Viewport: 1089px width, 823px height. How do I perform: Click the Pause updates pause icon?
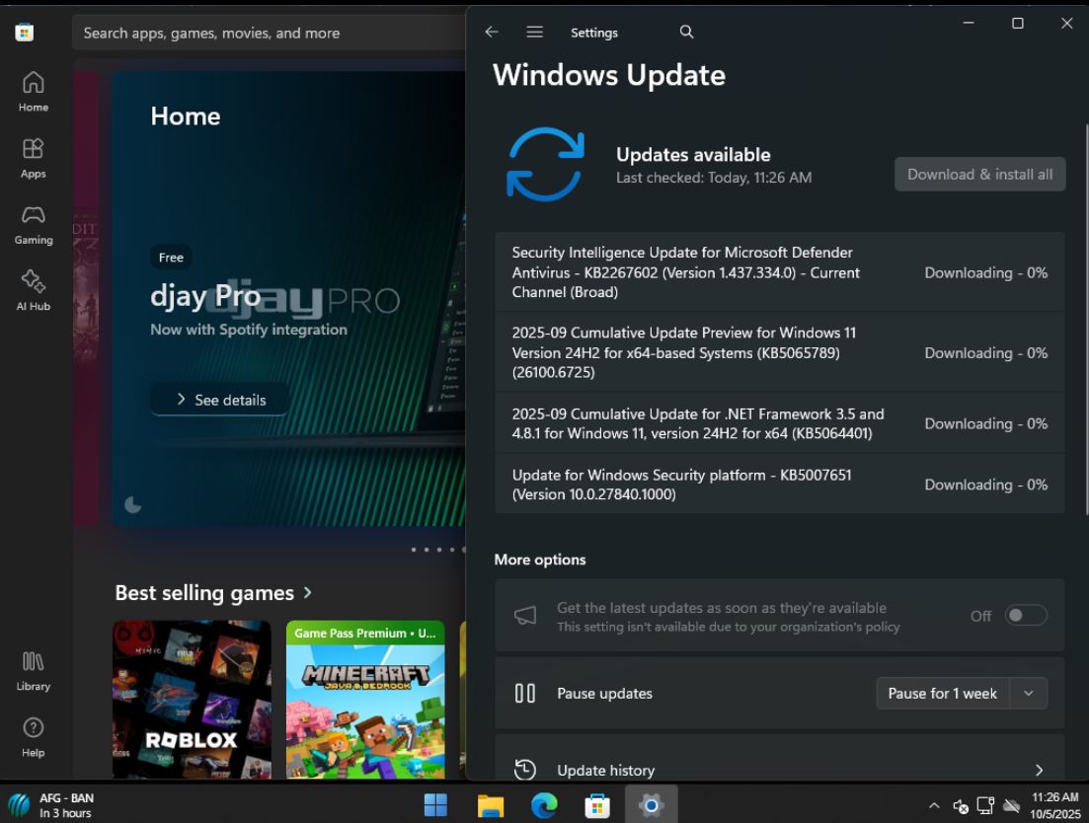point(525,694)
